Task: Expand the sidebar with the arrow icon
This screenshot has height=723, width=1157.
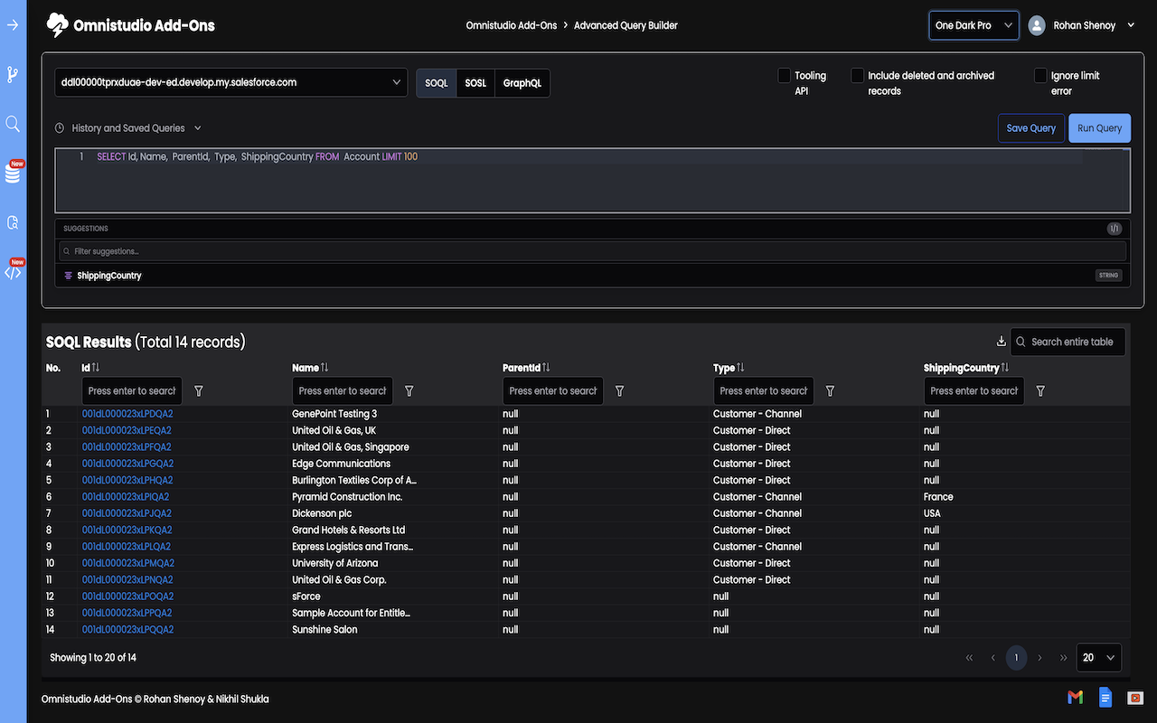Action: click(13, 24)
